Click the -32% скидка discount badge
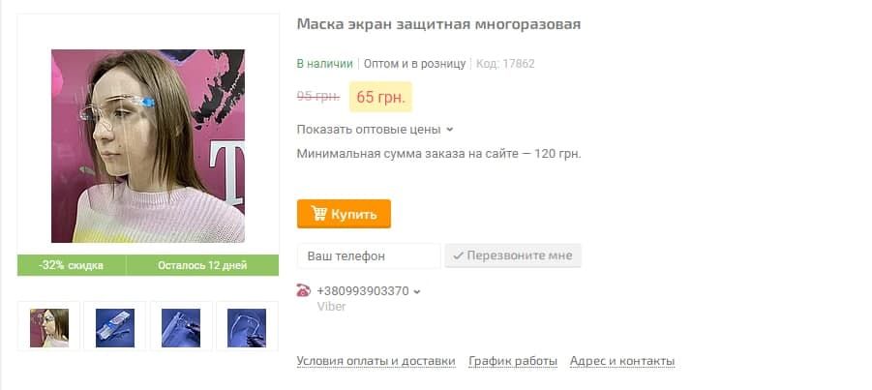This screenshot has width=872, height=390. coord(72,265)
